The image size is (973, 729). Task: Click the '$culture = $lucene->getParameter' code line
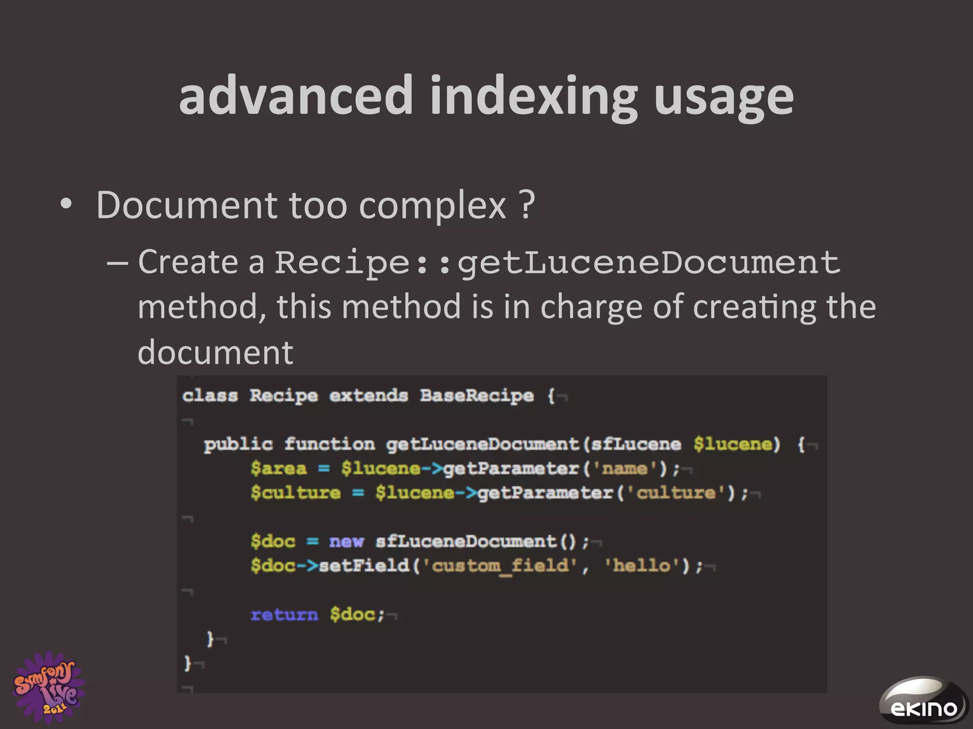click(x=499, y=493)
